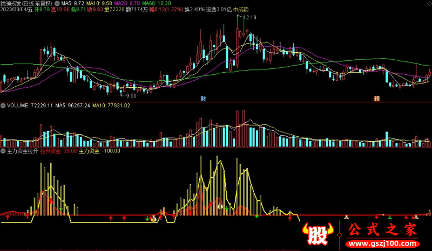The image size is (432, 251).
Task: Click the volume MA5: 96257.24 label
Action: click(73, 105)
